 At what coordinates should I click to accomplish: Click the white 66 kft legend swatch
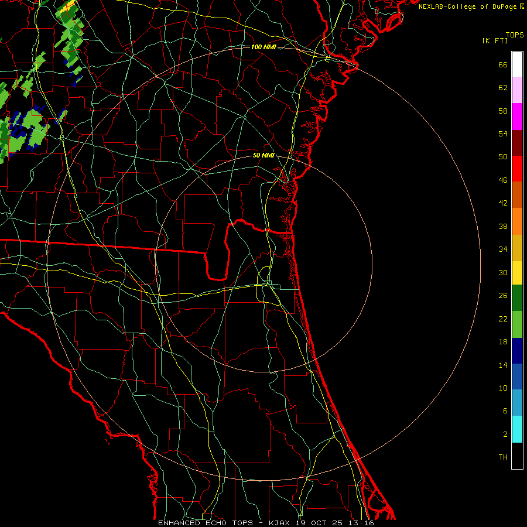tap(517, 64)
